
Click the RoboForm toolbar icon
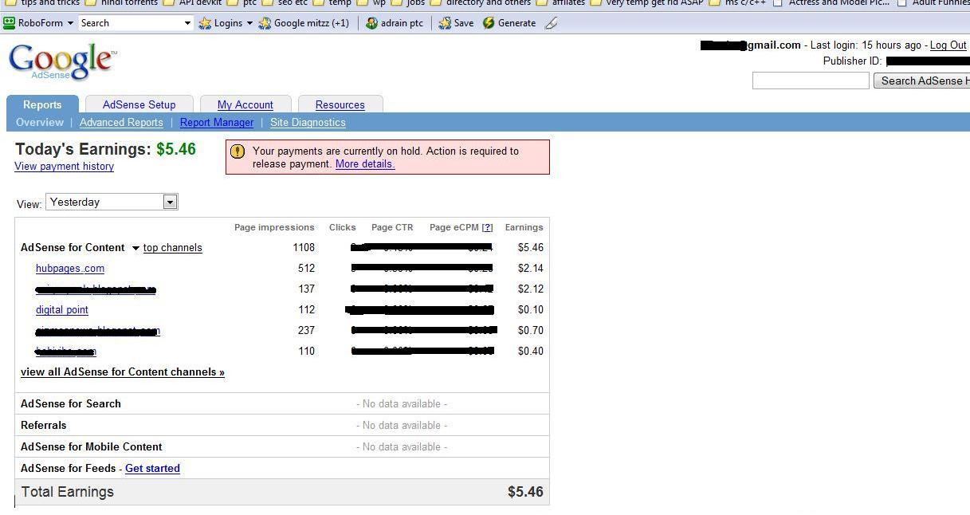tap(9, 23)
